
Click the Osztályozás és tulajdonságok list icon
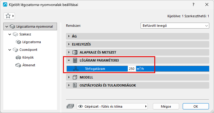(x=75, y=85)
